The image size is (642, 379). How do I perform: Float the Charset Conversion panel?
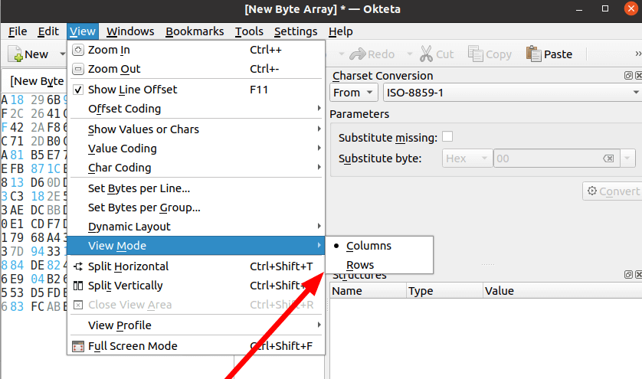[x=628, y=75]
